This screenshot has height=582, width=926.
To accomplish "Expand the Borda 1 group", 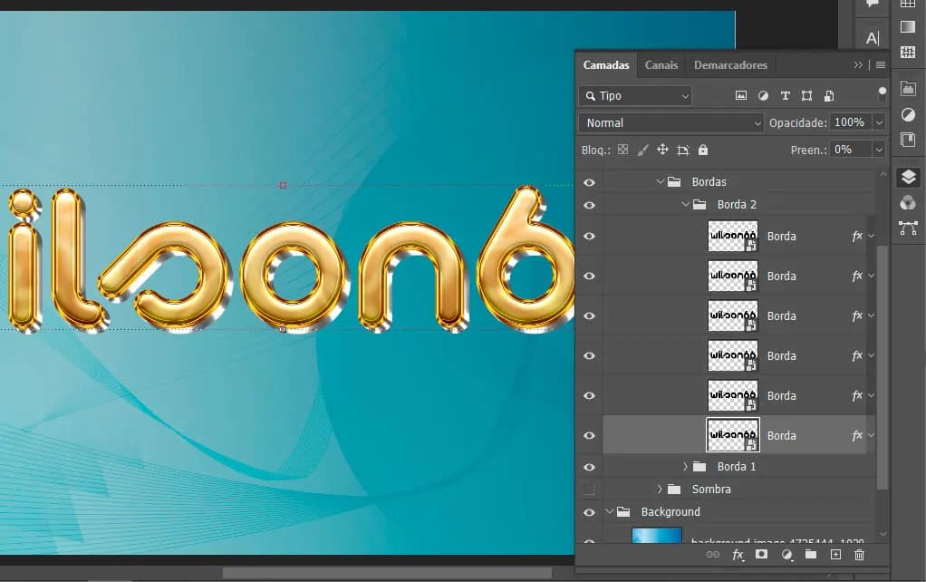I will coord(685,466).
